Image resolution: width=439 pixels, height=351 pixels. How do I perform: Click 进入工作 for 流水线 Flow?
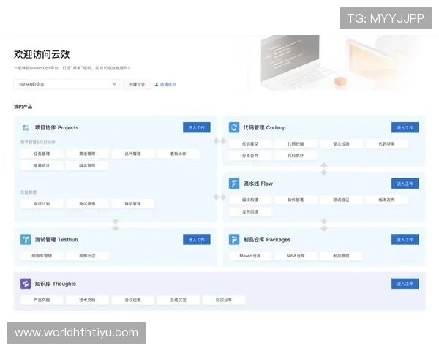pyautogui.click(x=405, y=184)
